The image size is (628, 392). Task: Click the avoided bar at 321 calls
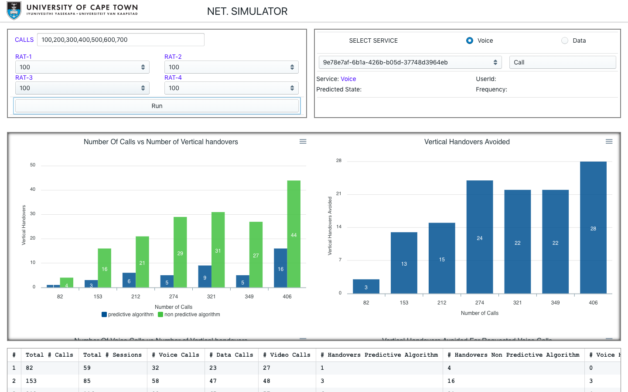[x=518, y=242]
